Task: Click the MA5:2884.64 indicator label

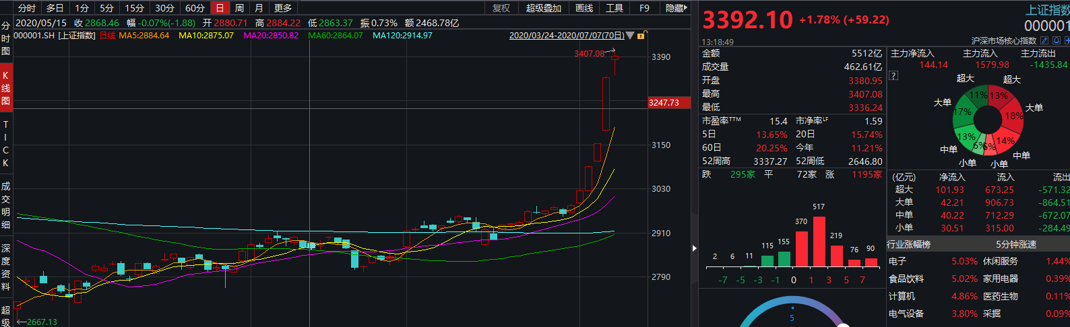Action: tap(144, 36)
